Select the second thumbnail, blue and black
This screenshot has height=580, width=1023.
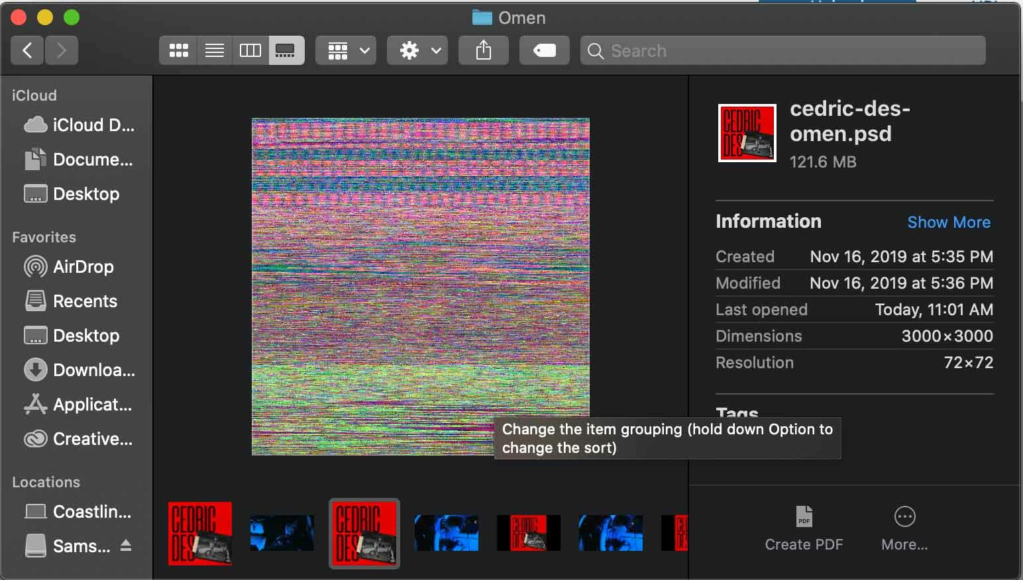click(x=282, y=533)
